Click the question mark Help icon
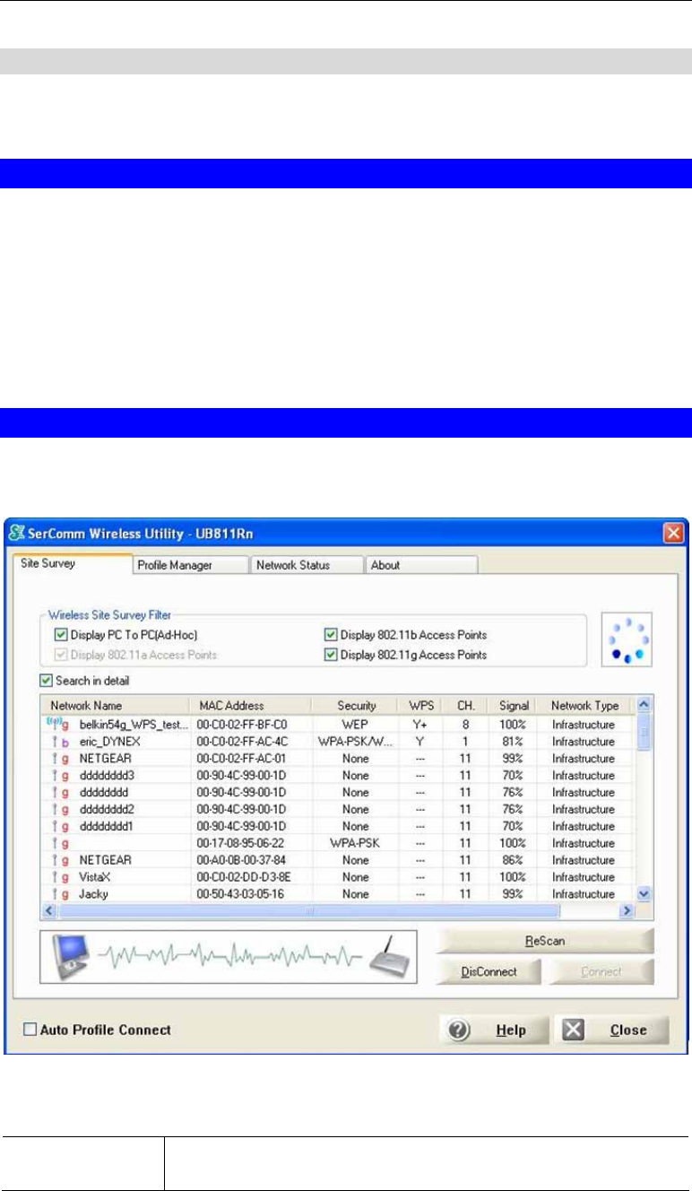Image resolution: width=692 pixels, height=1191 pixels. coord(460,1030)
